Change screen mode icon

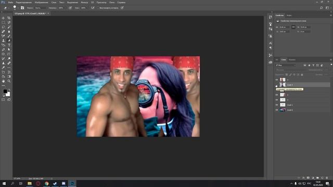tap(9, 100)
